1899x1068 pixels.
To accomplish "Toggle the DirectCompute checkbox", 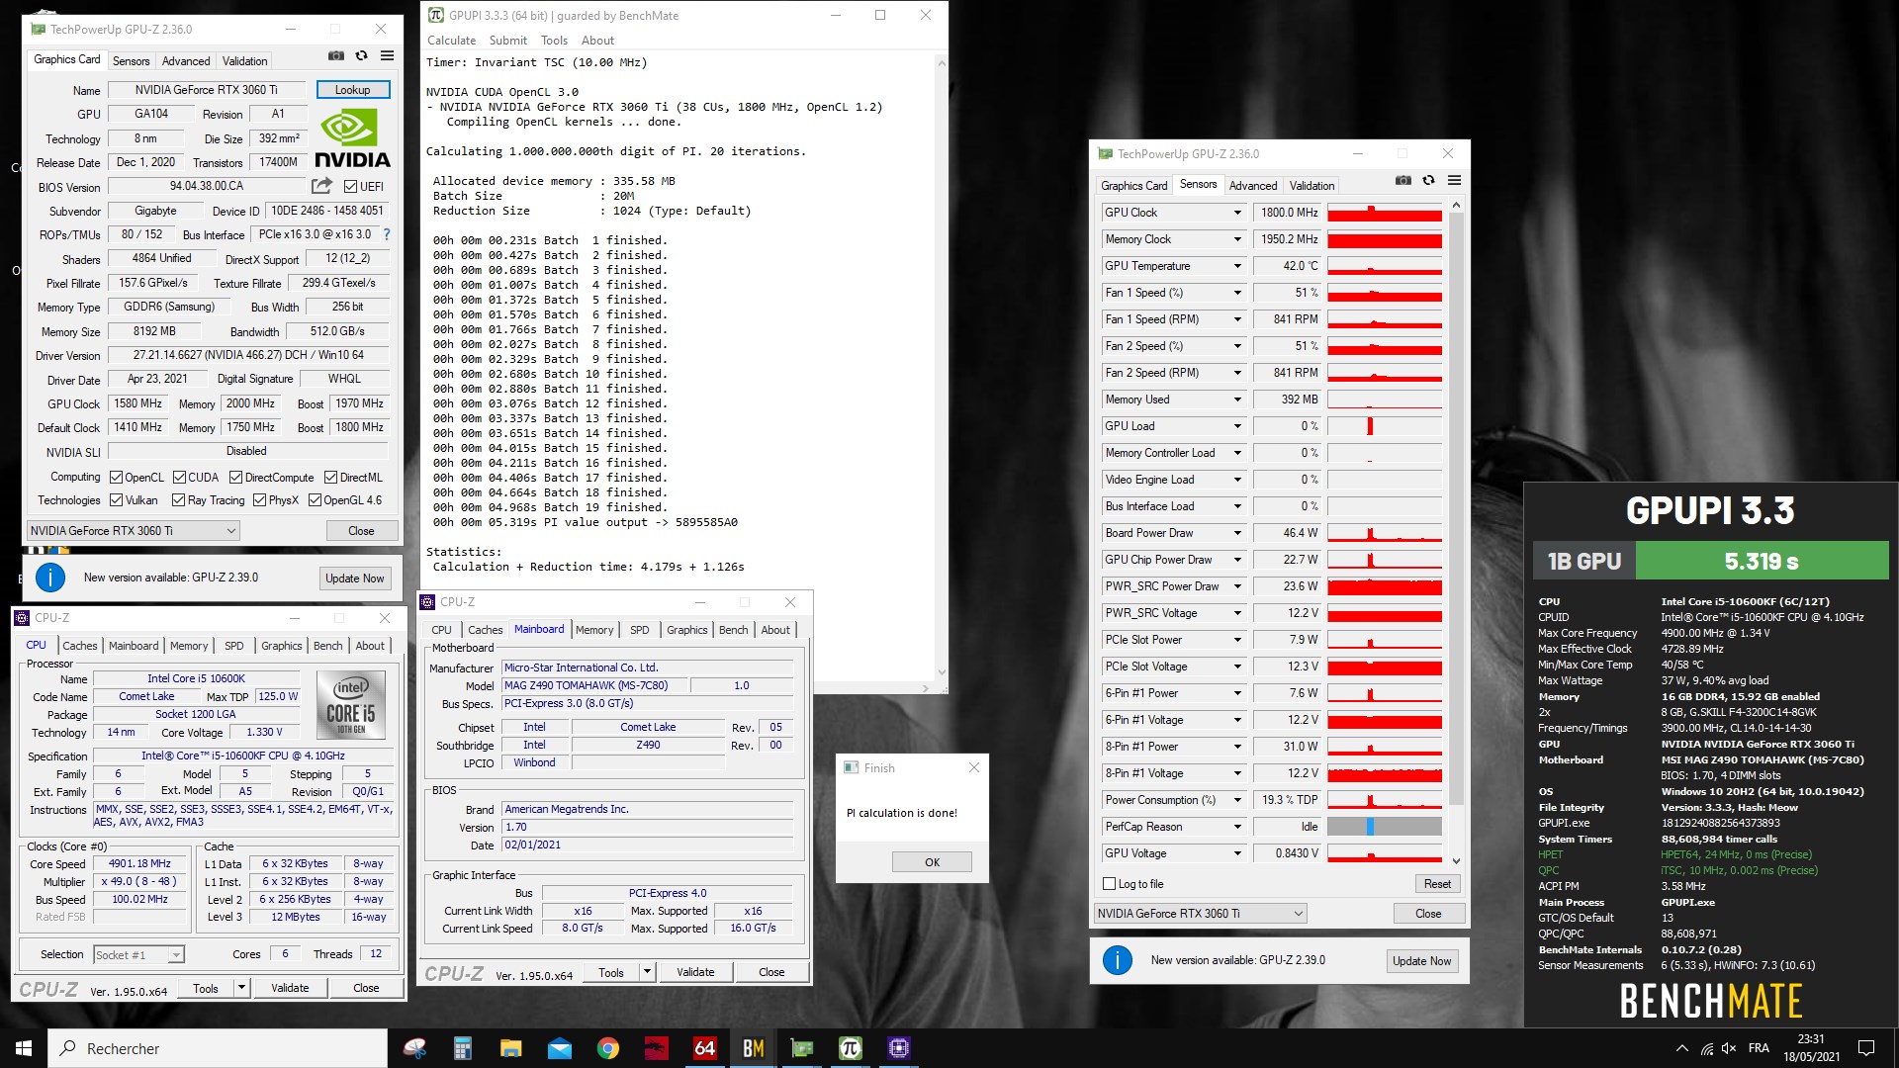I will click(236, 478).
